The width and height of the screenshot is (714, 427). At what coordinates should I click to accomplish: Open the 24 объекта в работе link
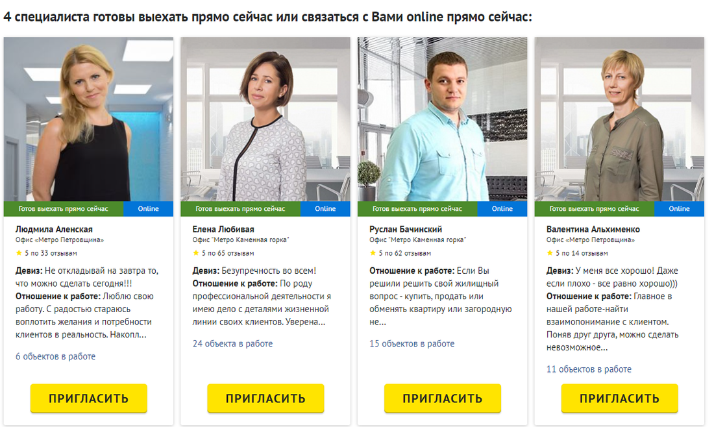232,344
